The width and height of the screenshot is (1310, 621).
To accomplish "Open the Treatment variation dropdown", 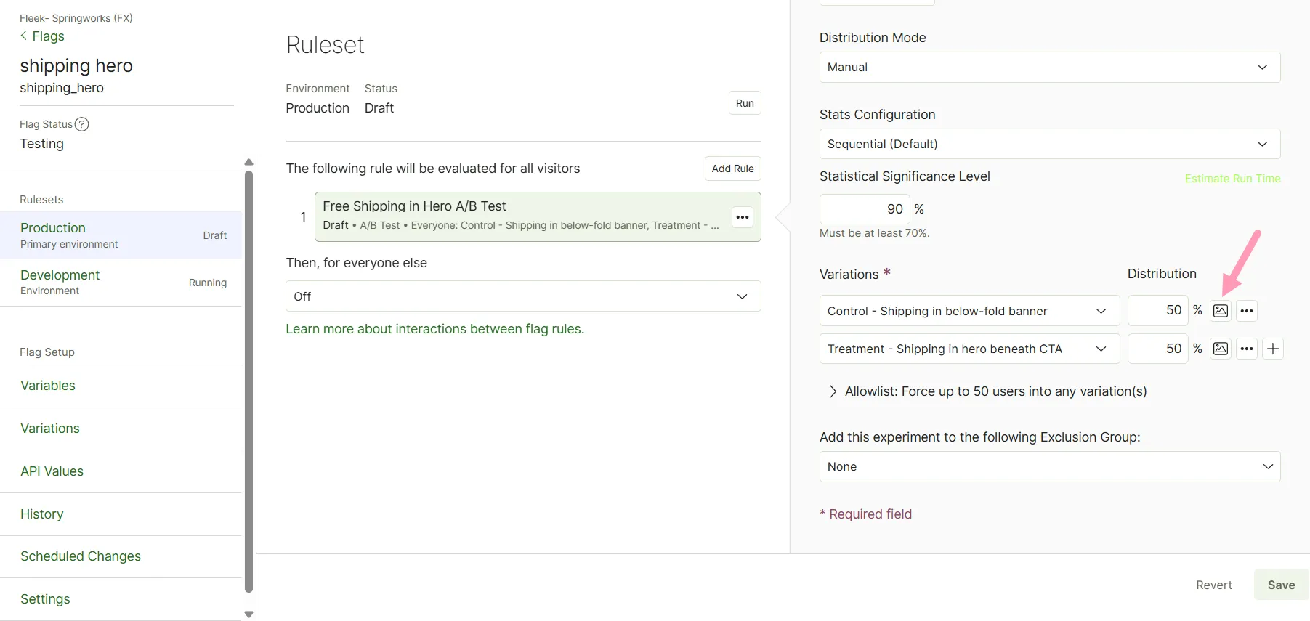I will point(969,349).
